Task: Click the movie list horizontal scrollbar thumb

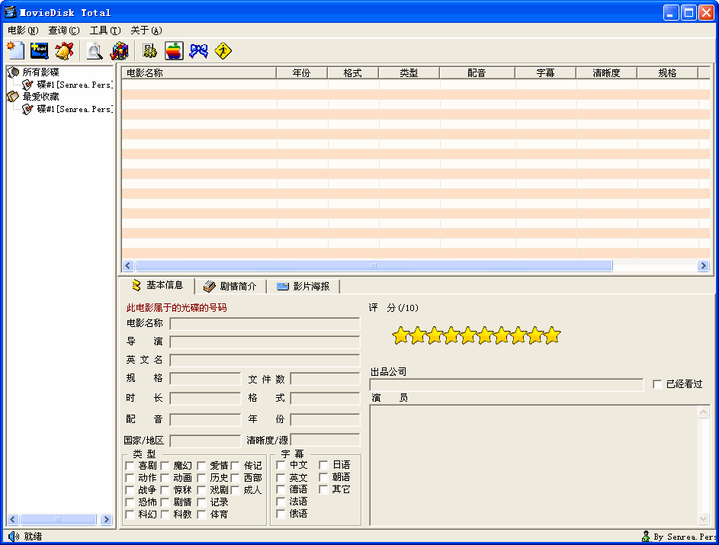Action: 374,266
